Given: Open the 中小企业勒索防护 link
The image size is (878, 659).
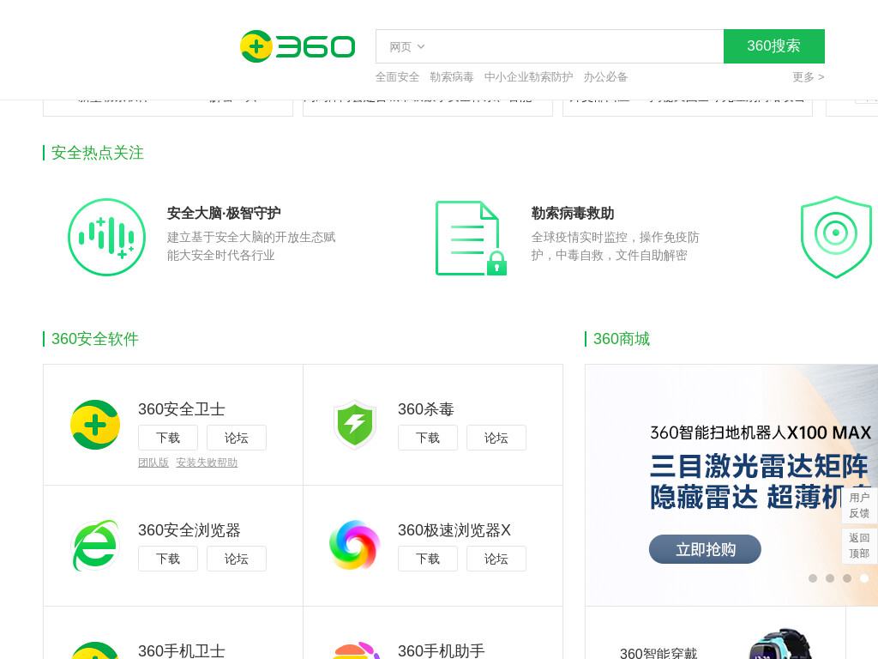Looking at the screenshot, I should point(528,76).
